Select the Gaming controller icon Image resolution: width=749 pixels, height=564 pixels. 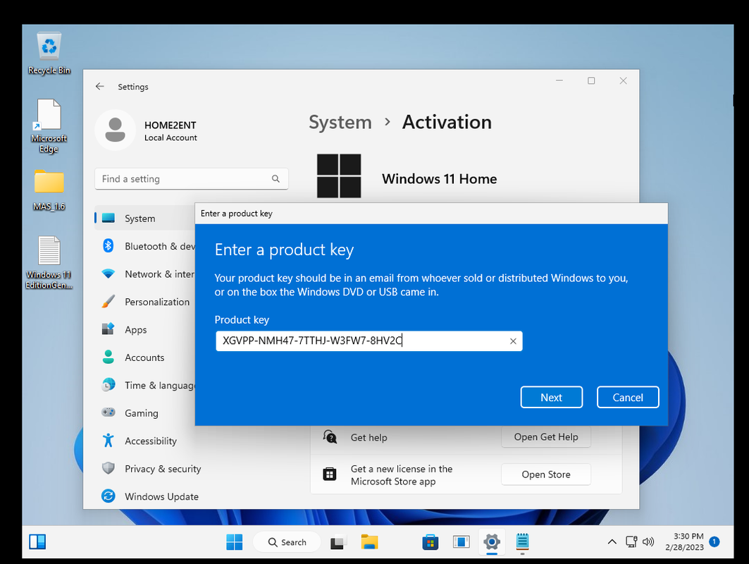tap(109, 412)
